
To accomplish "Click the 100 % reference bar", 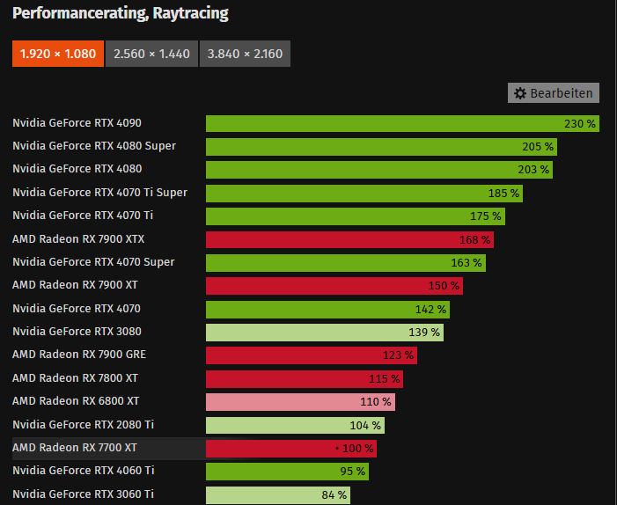I will coord(291,449).
